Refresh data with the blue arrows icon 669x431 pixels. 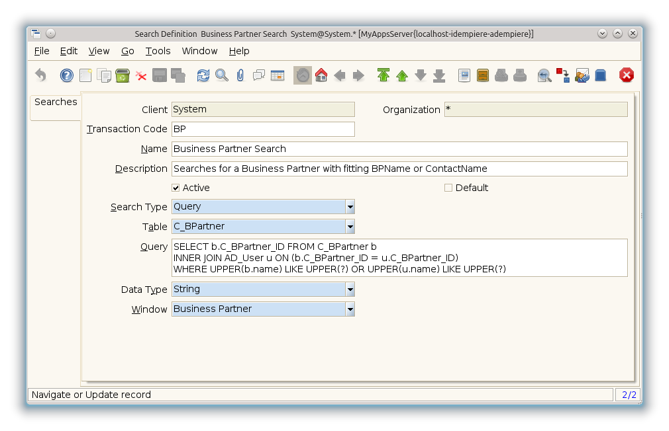point(203,75)
